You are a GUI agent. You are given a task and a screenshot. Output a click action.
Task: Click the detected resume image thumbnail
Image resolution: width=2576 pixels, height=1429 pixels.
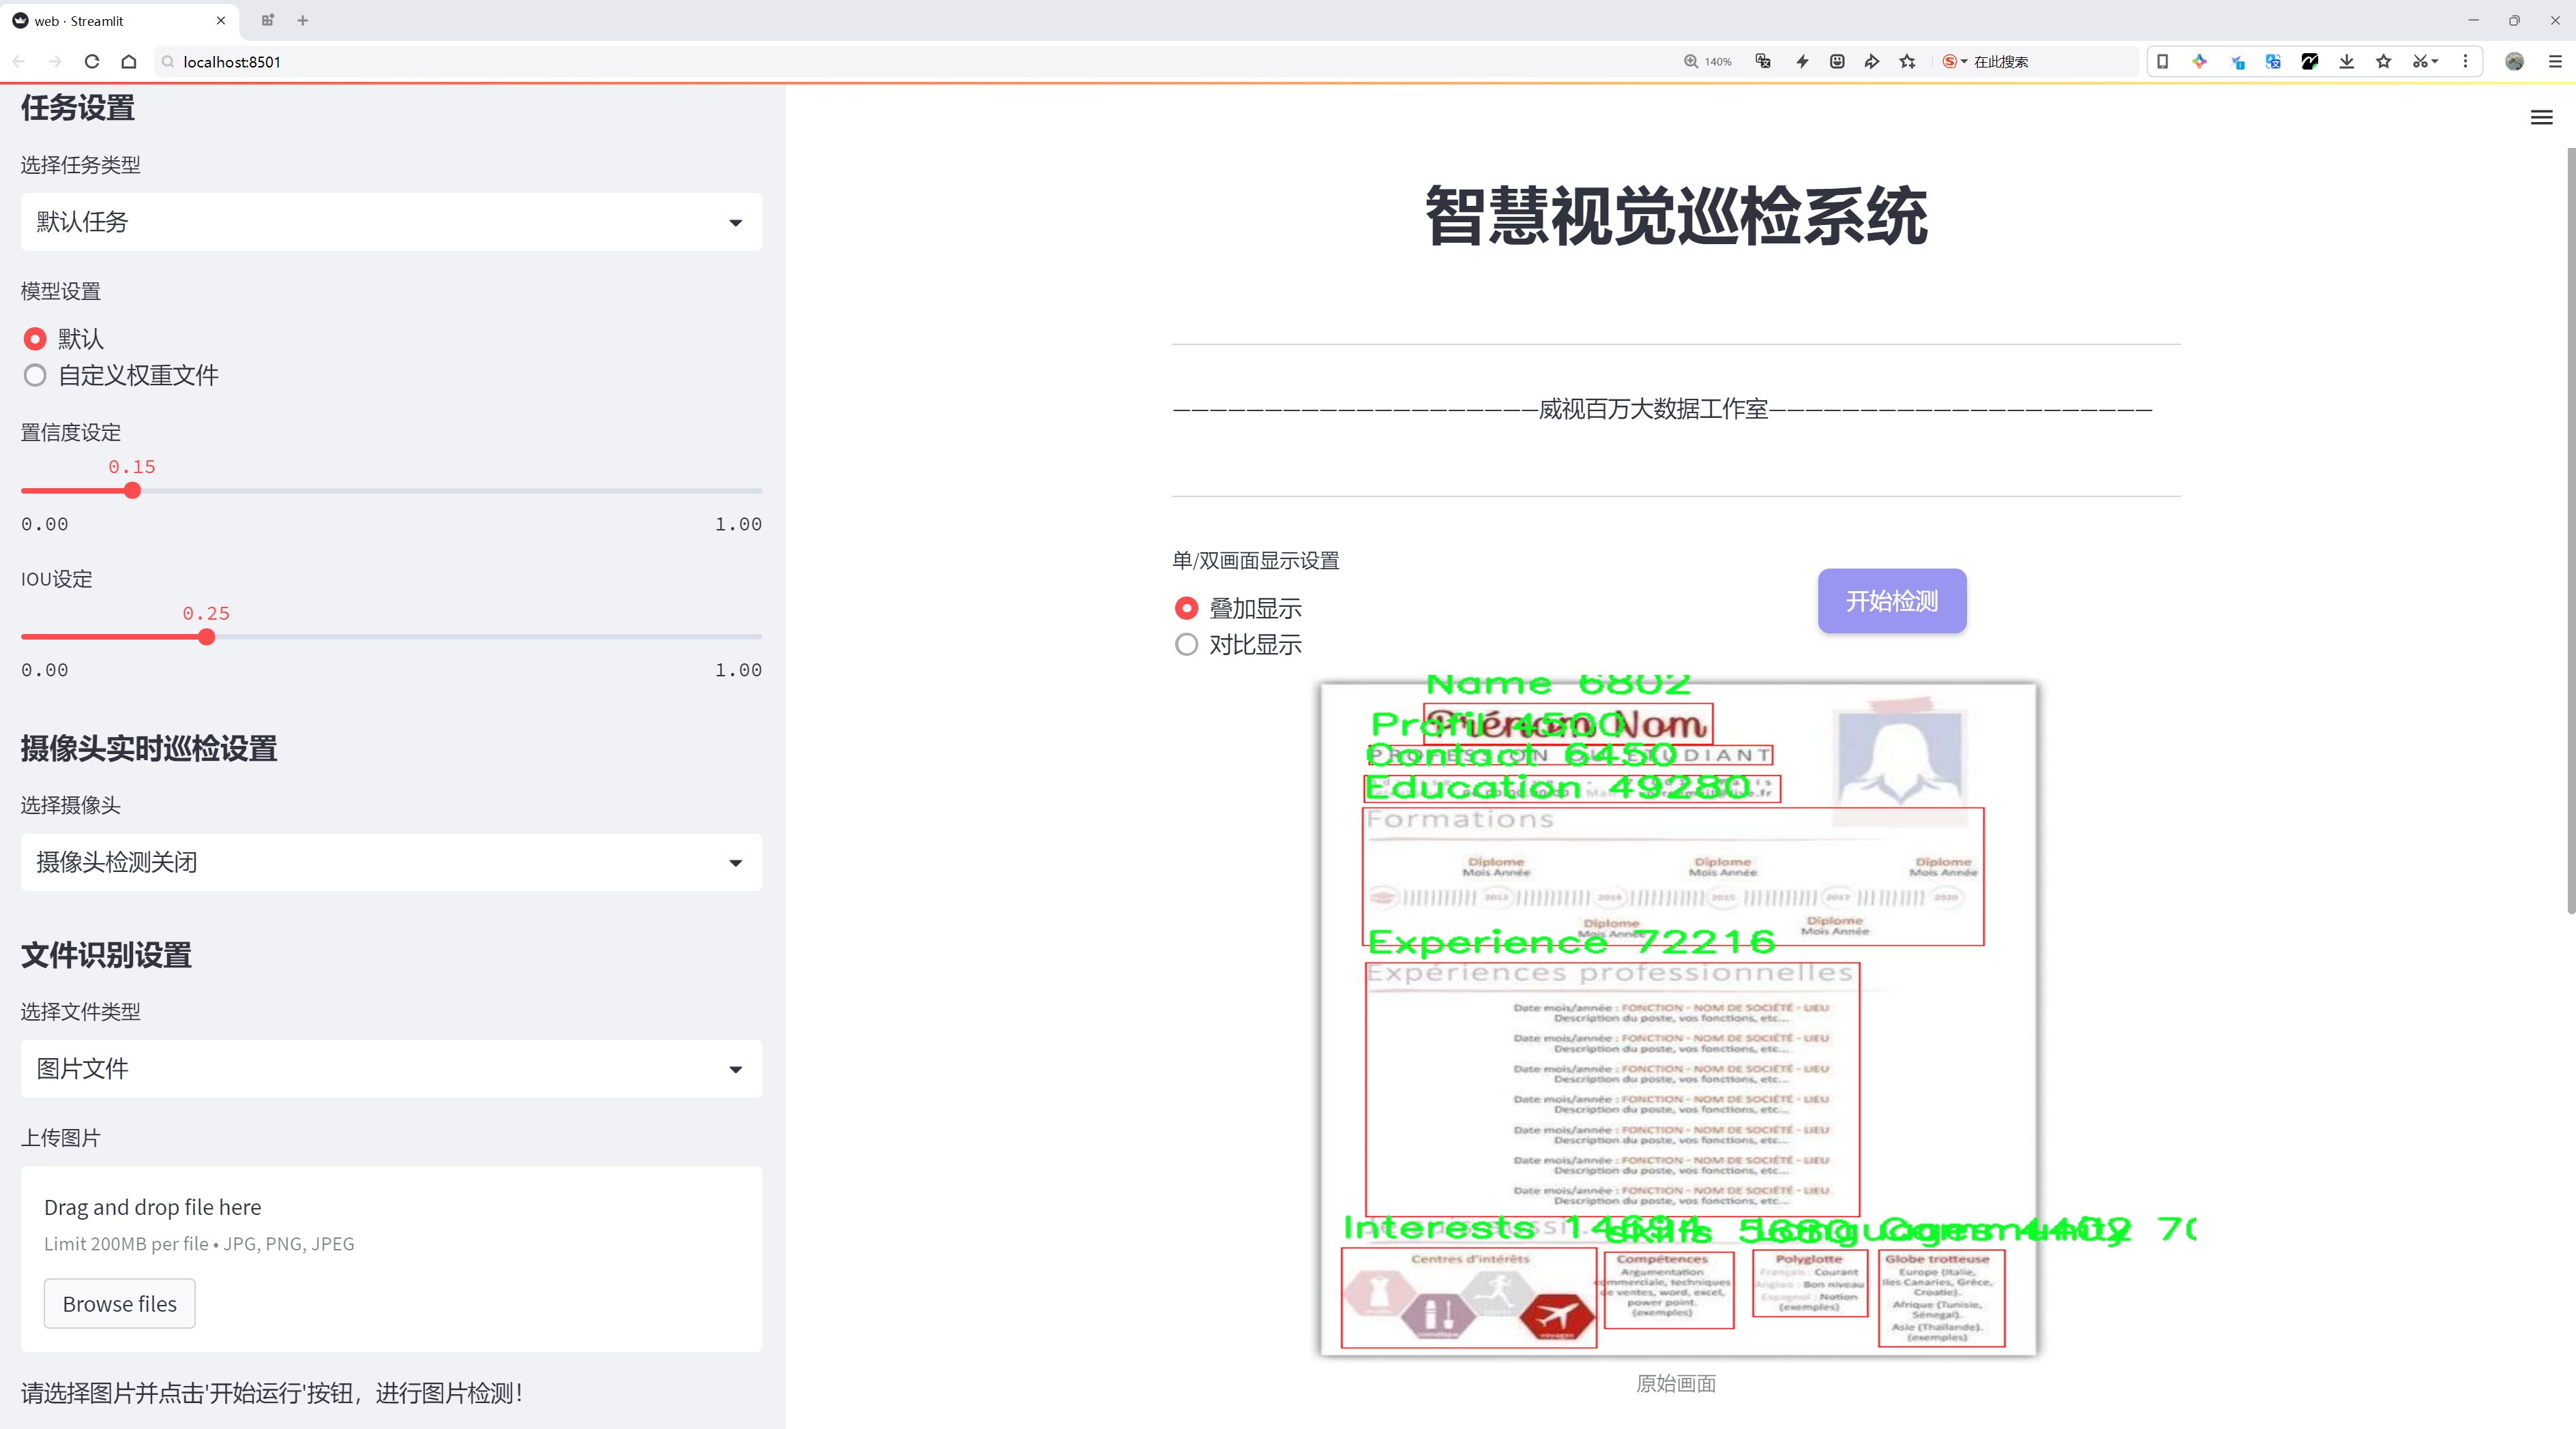click(x=1677, y=1017)
